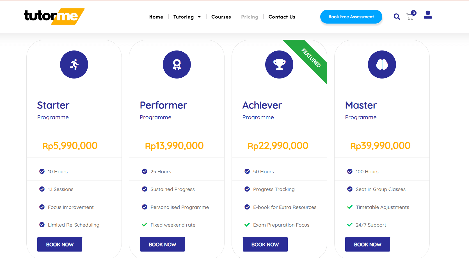Open the Contact Us page

click(282, 17)
